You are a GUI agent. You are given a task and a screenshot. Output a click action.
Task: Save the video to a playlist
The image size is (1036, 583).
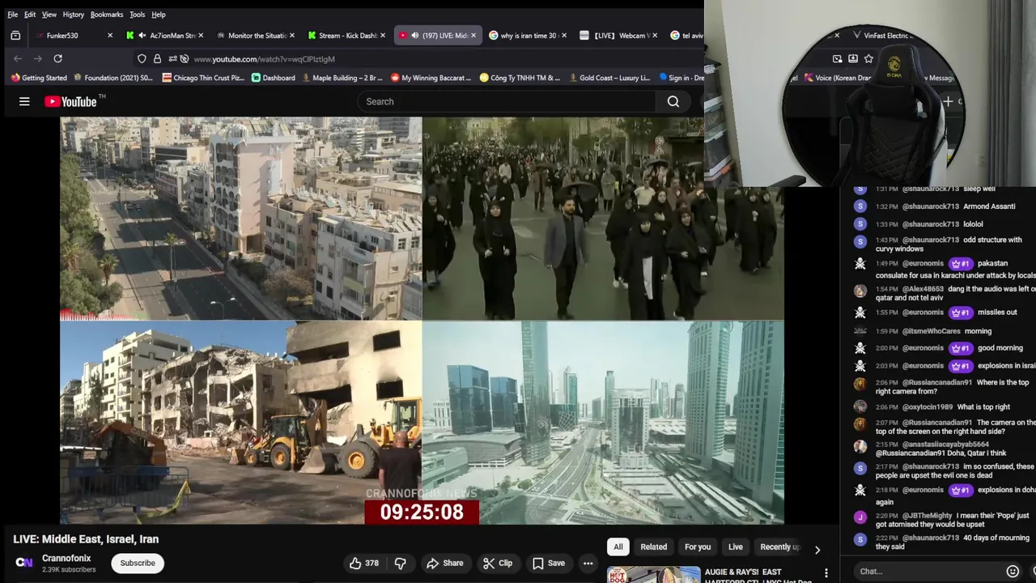coord(549,563)
